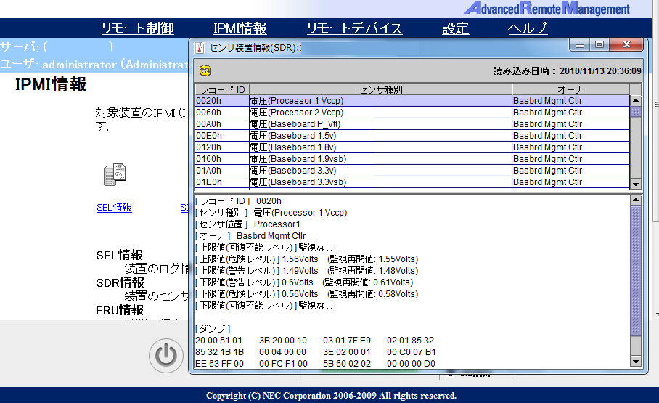
Task: Select record 0120h Baseboard 1.8v row
Action: [412, 147]
